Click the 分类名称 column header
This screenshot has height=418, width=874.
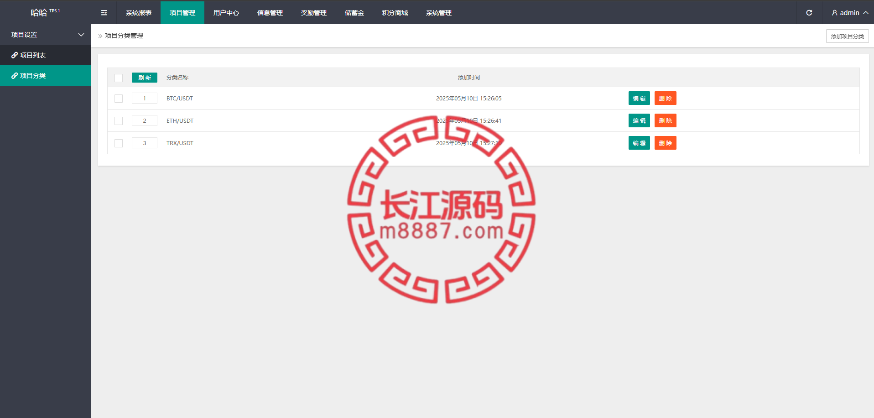(x=177, y=78)
